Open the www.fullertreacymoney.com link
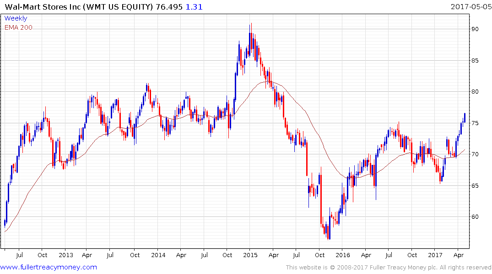492x274 pixels. (x=49, y=267)
